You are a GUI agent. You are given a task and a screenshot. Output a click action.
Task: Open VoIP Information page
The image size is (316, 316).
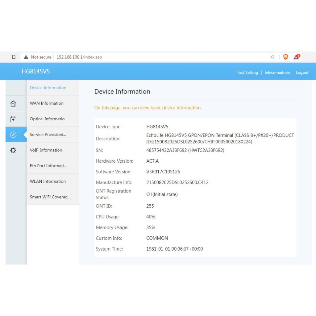46,150
